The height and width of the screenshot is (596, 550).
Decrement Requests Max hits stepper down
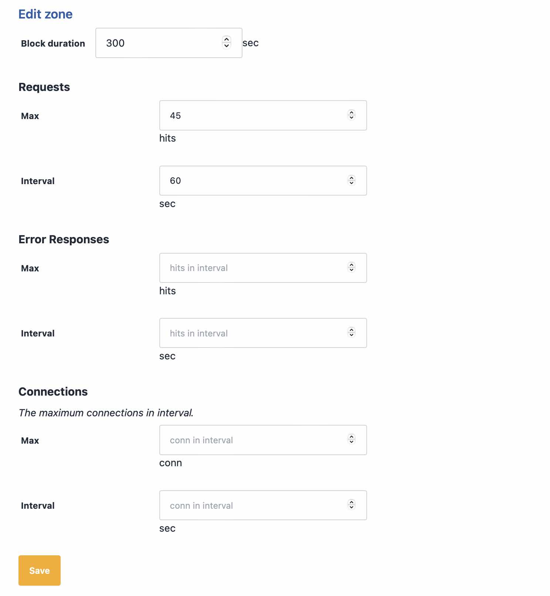[x=352, y=118]
